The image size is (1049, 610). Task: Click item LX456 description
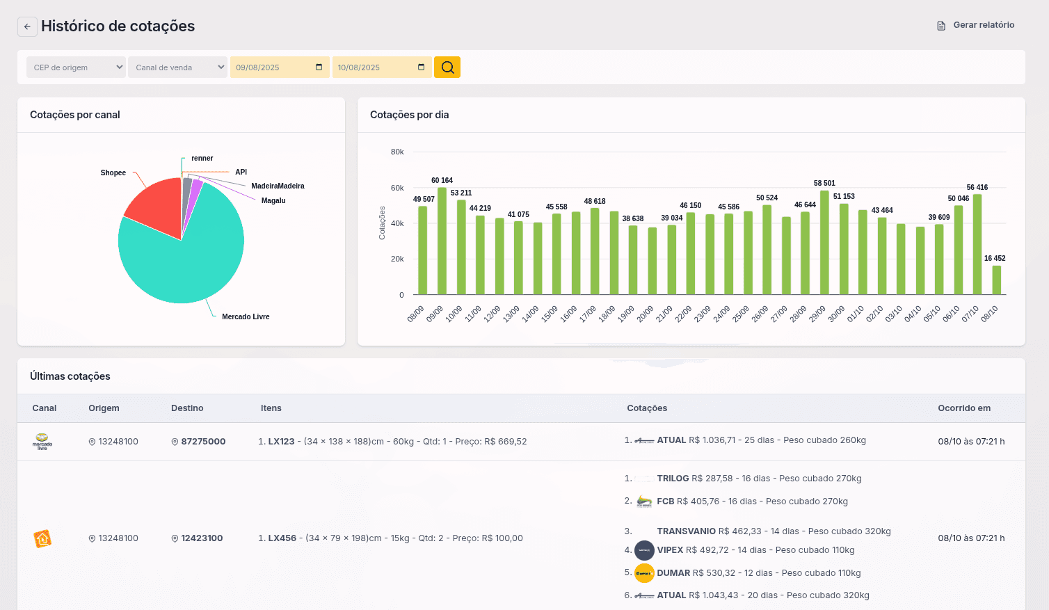click(x=395, y=538)
